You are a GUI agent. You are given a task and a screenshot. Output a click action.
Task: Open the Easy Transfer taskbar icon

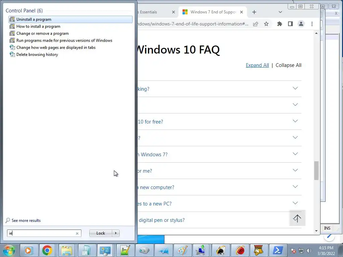(x=201, y=250)
